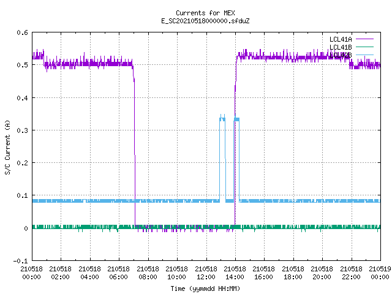392x294 pixels.
Task: Click the 'S/C Current (A)' y-axis label
Action: [8, 147]
